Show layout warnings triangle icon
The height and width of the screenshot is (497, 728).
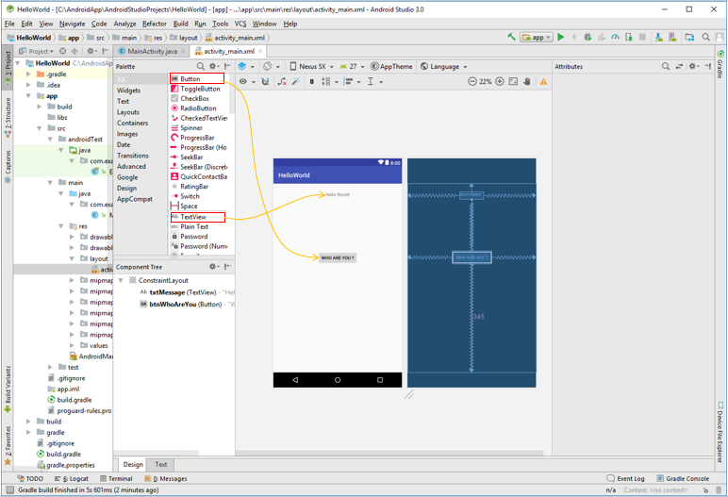tap(543, 82)
